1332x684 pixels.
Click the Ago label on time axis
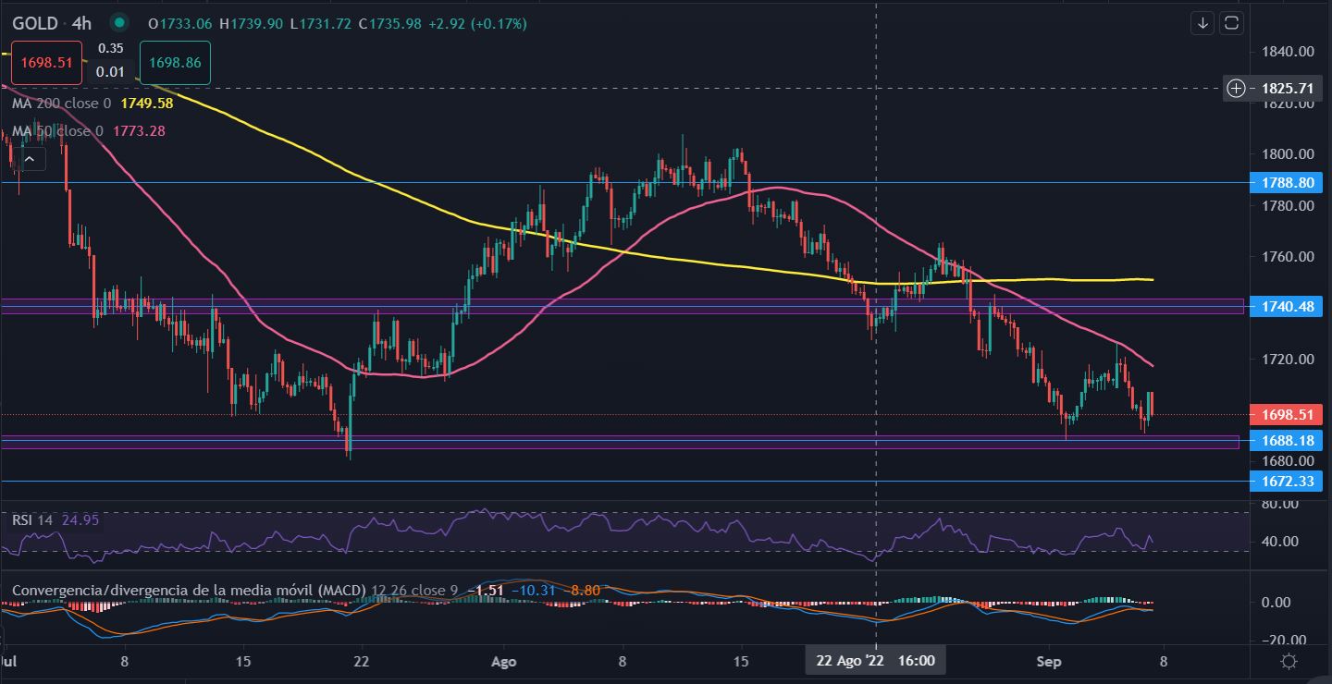point(503,662)
